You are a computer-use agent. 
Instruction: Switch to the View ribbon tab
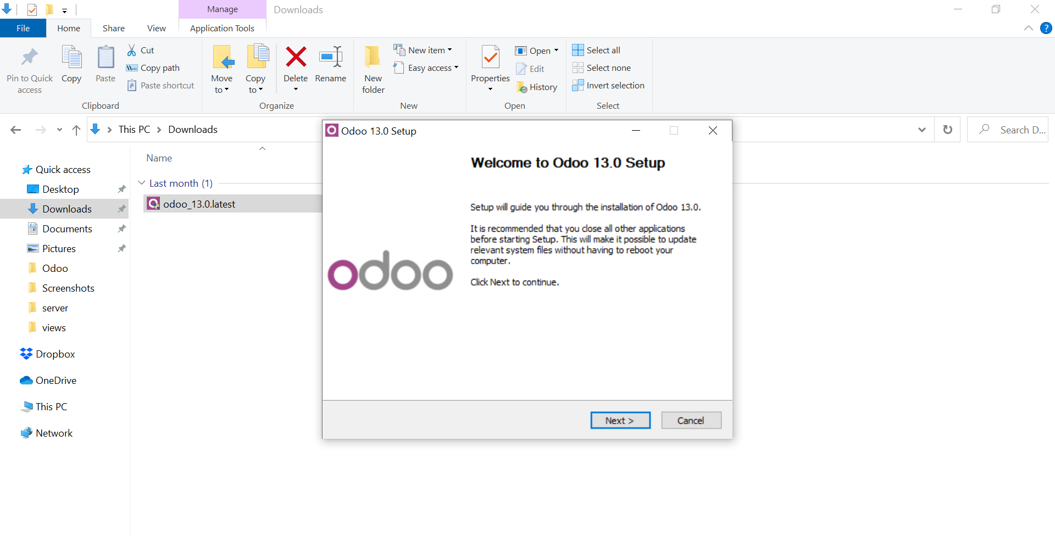[x=156, y=28]
